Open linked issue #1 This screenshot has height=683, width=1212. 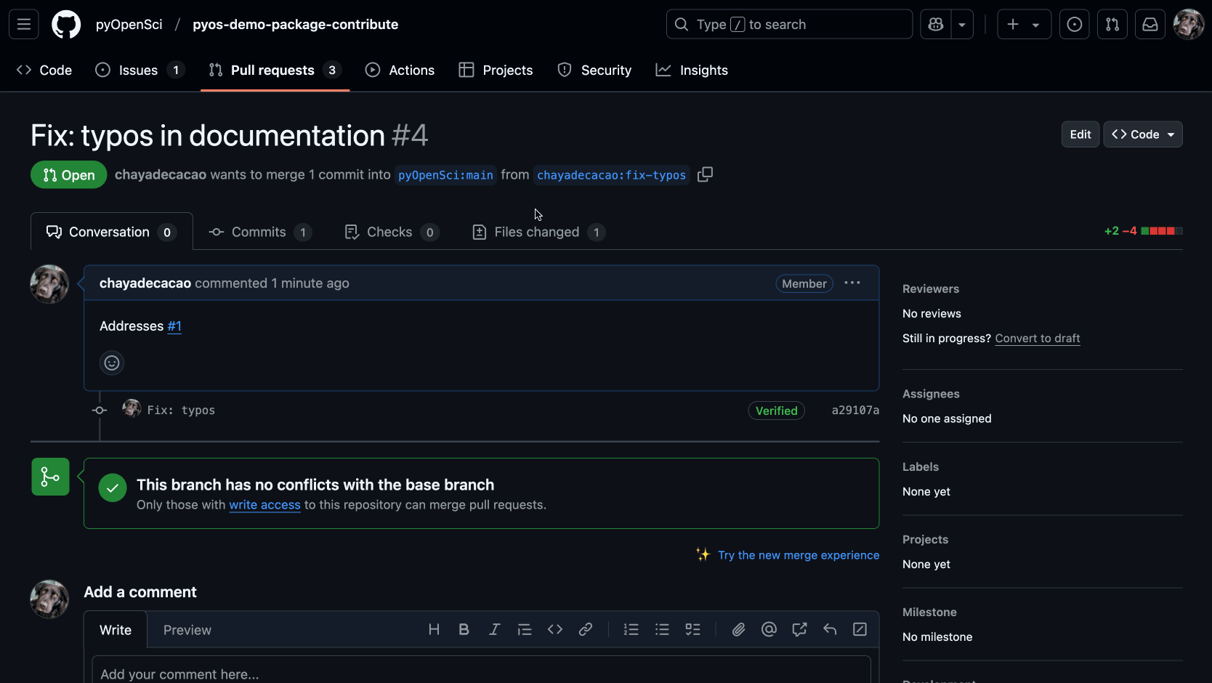click(x=174, y=326)
